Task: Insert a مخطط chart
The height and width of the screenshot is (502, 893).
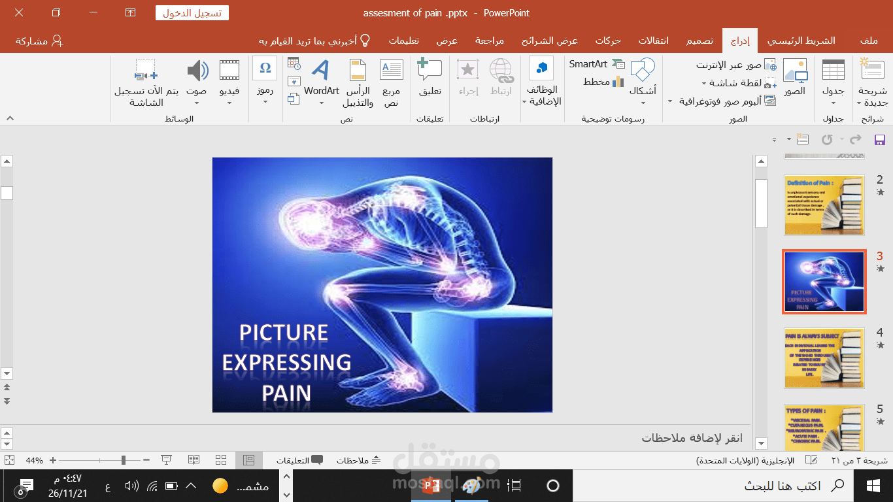Action: click(603, 82)
